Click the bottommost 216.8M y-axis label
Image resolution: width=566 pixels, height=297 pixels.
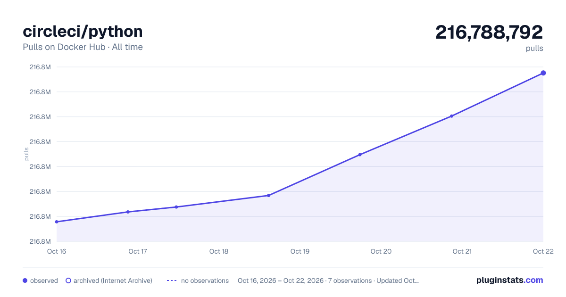[40, 241]
